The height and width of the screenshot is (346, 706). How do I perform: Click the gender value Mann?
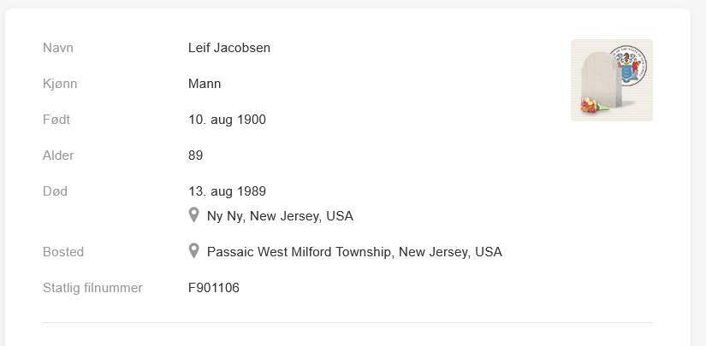tap(205, 84)
